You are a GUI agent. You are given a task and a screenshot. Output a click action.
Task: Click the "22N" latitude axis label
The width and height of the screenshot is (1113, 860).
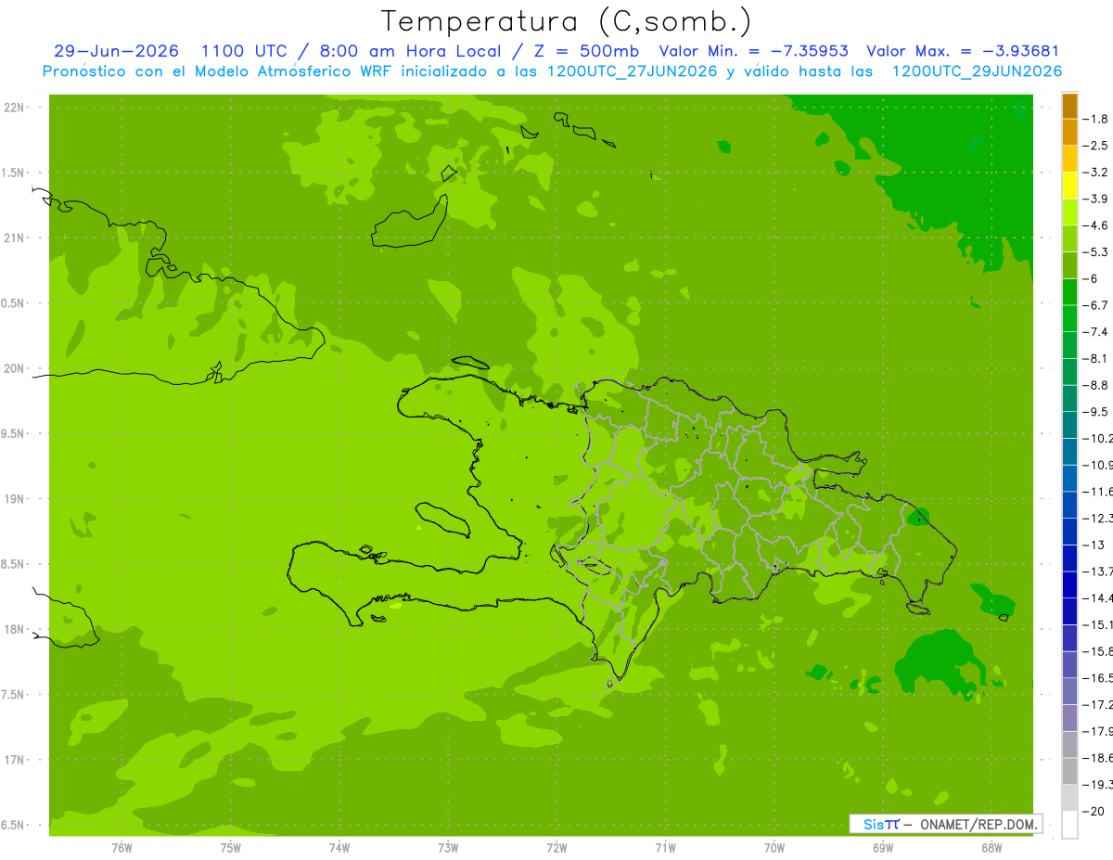point(14,108)
